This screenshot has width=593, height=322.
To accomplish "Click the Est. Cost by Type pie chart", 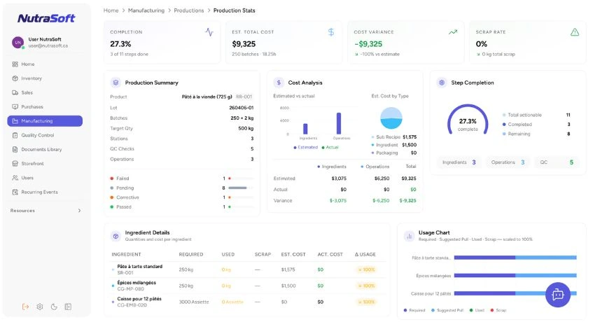I will [391, 118].
